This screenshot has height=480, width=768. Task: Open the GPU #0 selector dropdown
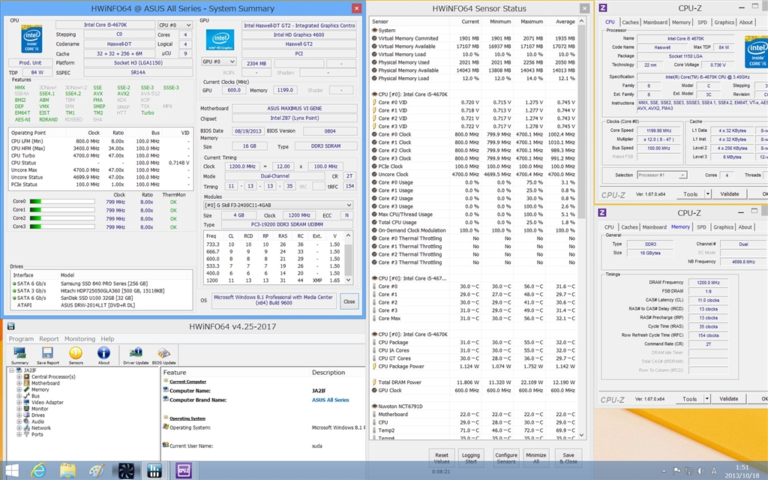point(219,61)
